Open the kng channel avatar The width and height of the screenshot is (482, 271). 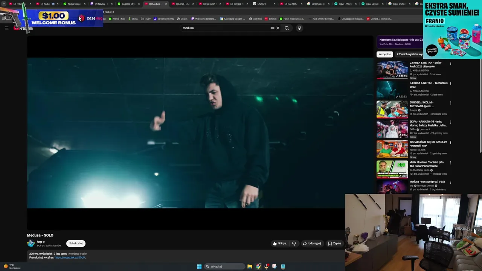coord(31,244)
